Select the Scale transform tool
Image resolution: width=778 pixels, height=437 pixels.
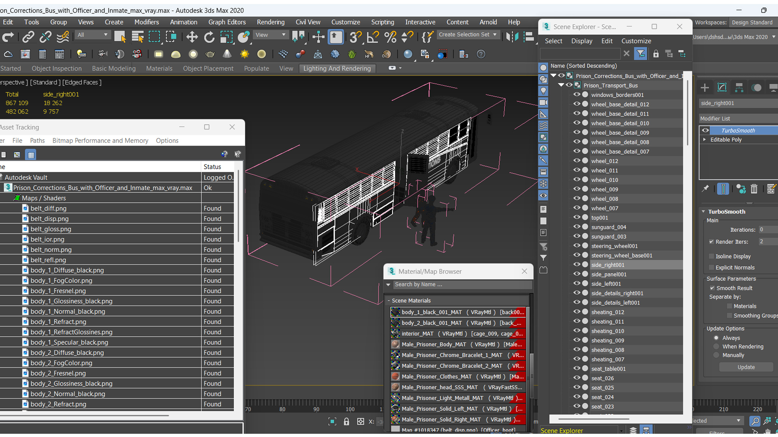(x=226, y=37)
